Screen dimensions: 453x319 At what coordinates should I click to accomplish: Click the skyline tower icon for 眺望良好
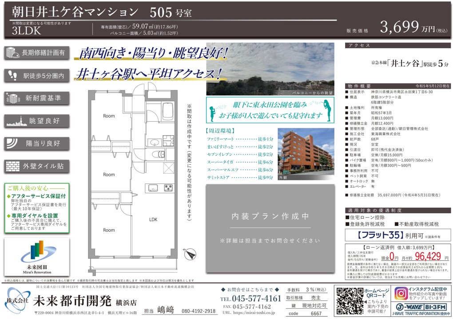click(12, 120)
